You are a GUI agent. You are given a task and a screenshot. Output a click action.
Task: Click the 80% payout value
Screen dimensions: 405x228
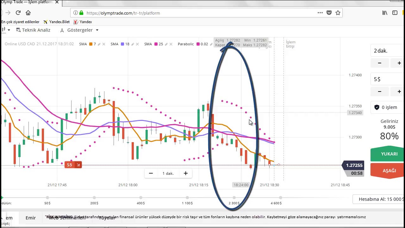click(389, 136)
